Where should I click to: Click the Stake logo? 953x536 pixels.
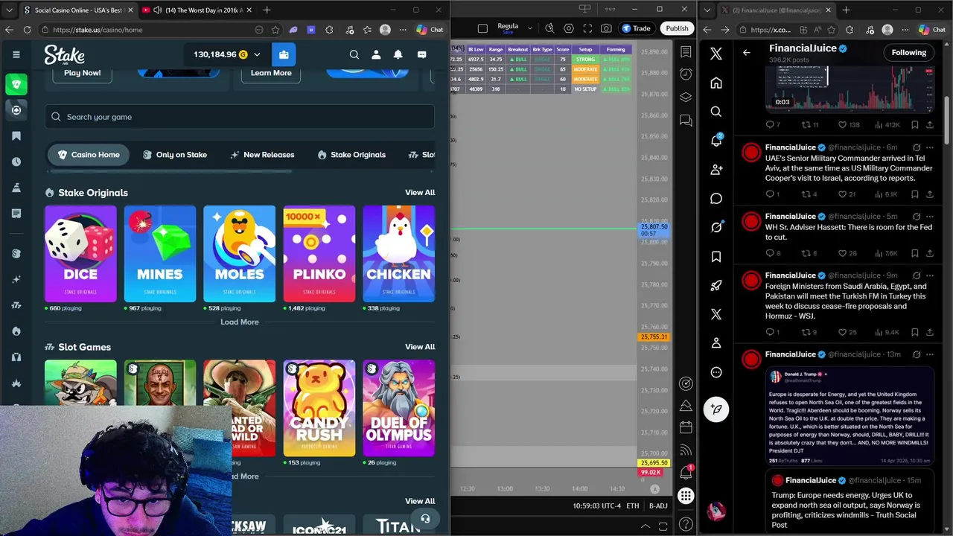64,54
